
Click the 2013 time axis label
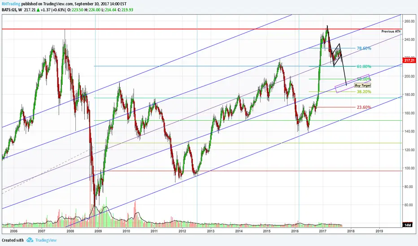(x=211, y=231)
